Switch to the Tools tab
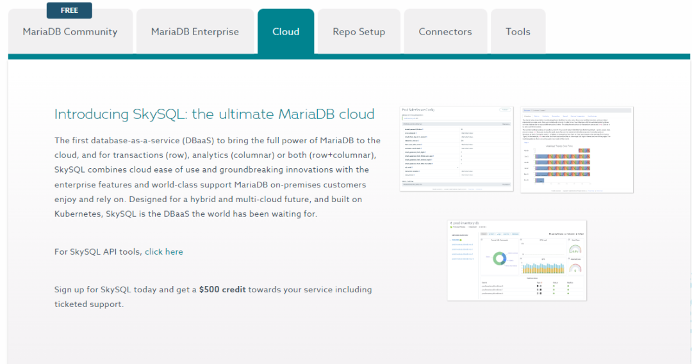 [518, 32]
